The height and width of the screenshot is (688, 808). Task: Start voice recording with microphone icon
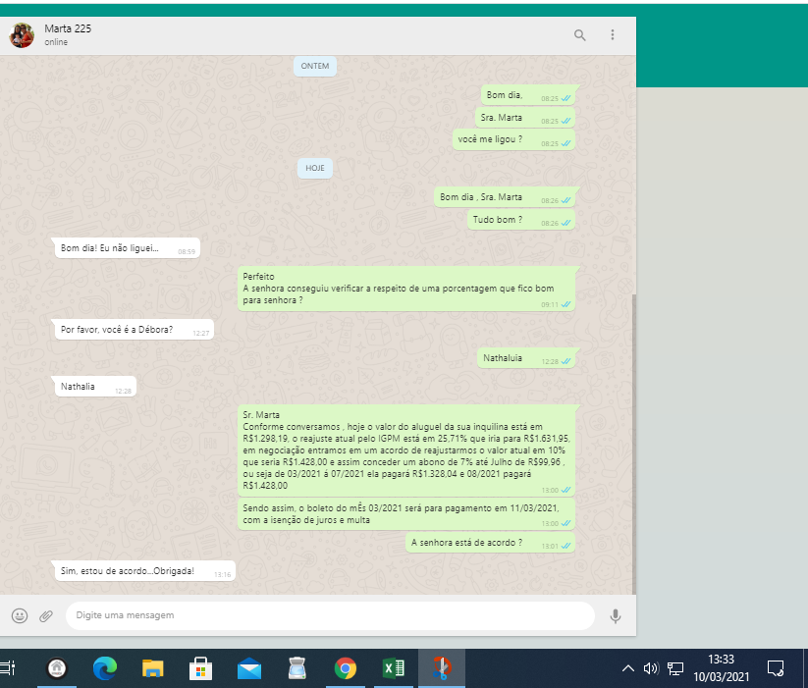(x=616, y=615)
